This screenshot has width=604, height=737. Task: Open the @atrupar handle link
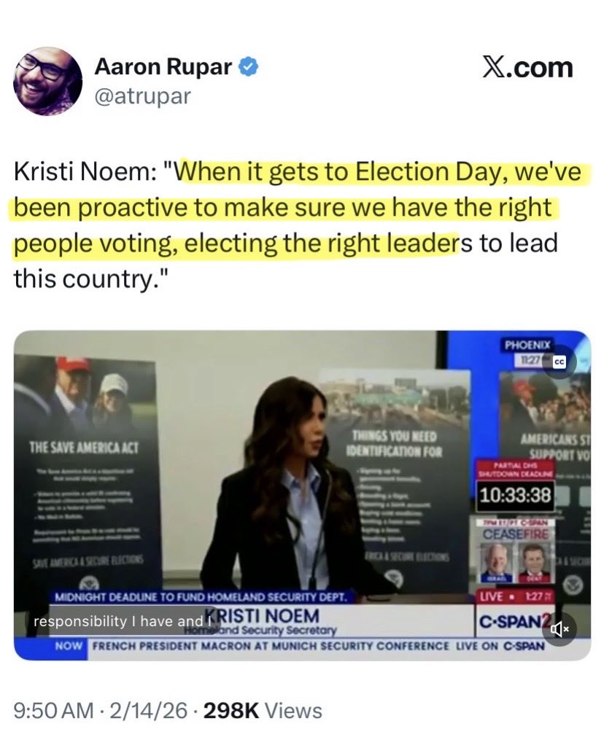click(142, 96)
